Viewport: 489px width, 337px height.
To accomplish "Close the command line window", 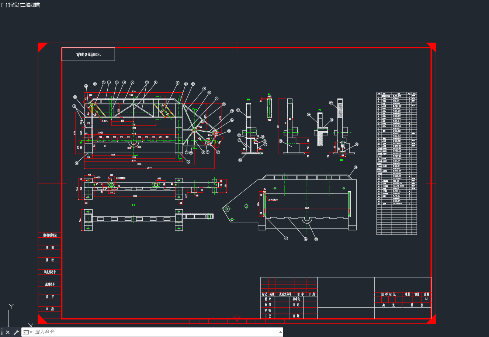I will coord(8,332).
